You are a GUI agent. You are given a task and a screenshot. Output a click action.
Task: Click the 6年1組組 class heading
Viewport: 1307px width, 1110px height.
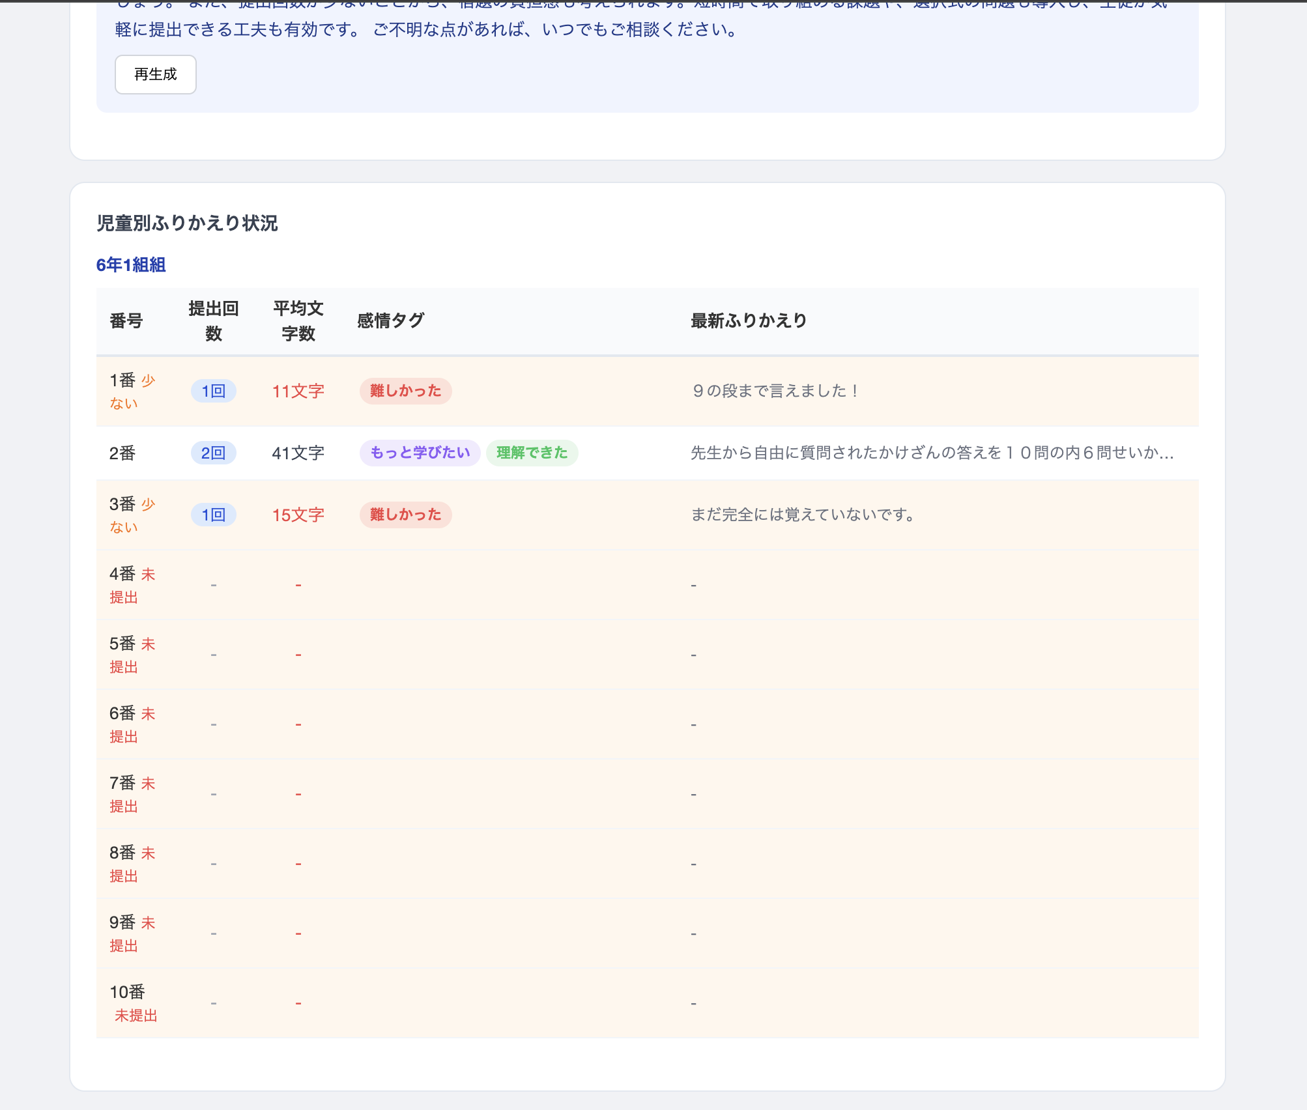[131, 265]
